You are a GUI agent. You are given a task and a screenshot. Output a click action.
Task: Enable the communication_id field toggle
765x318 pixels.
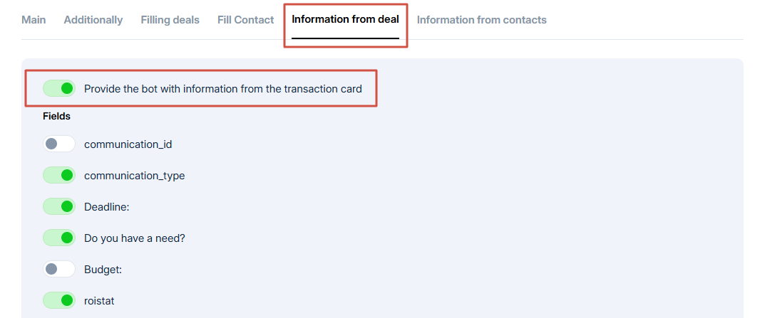[x=59, y=144]
